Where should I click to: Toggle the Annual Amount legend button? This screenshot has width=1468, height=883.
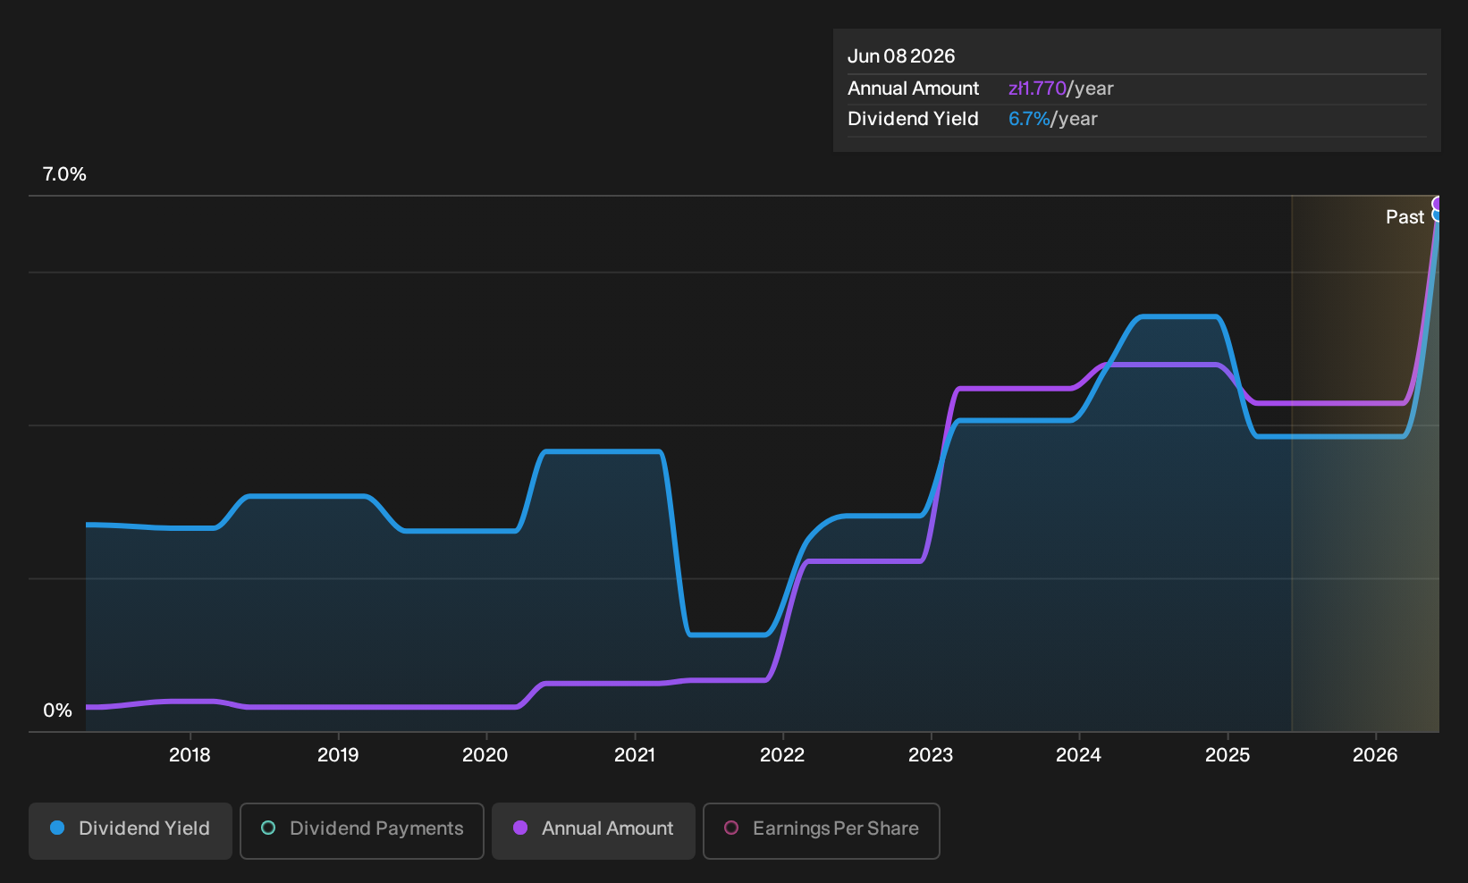(594, 830)
